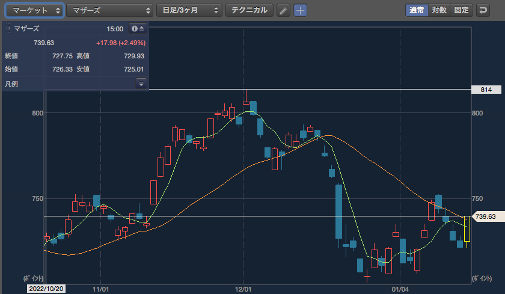This screenshot has height=294, width=505.
Task: Collapse info panel with the info icon
Action: click(138, 29)
